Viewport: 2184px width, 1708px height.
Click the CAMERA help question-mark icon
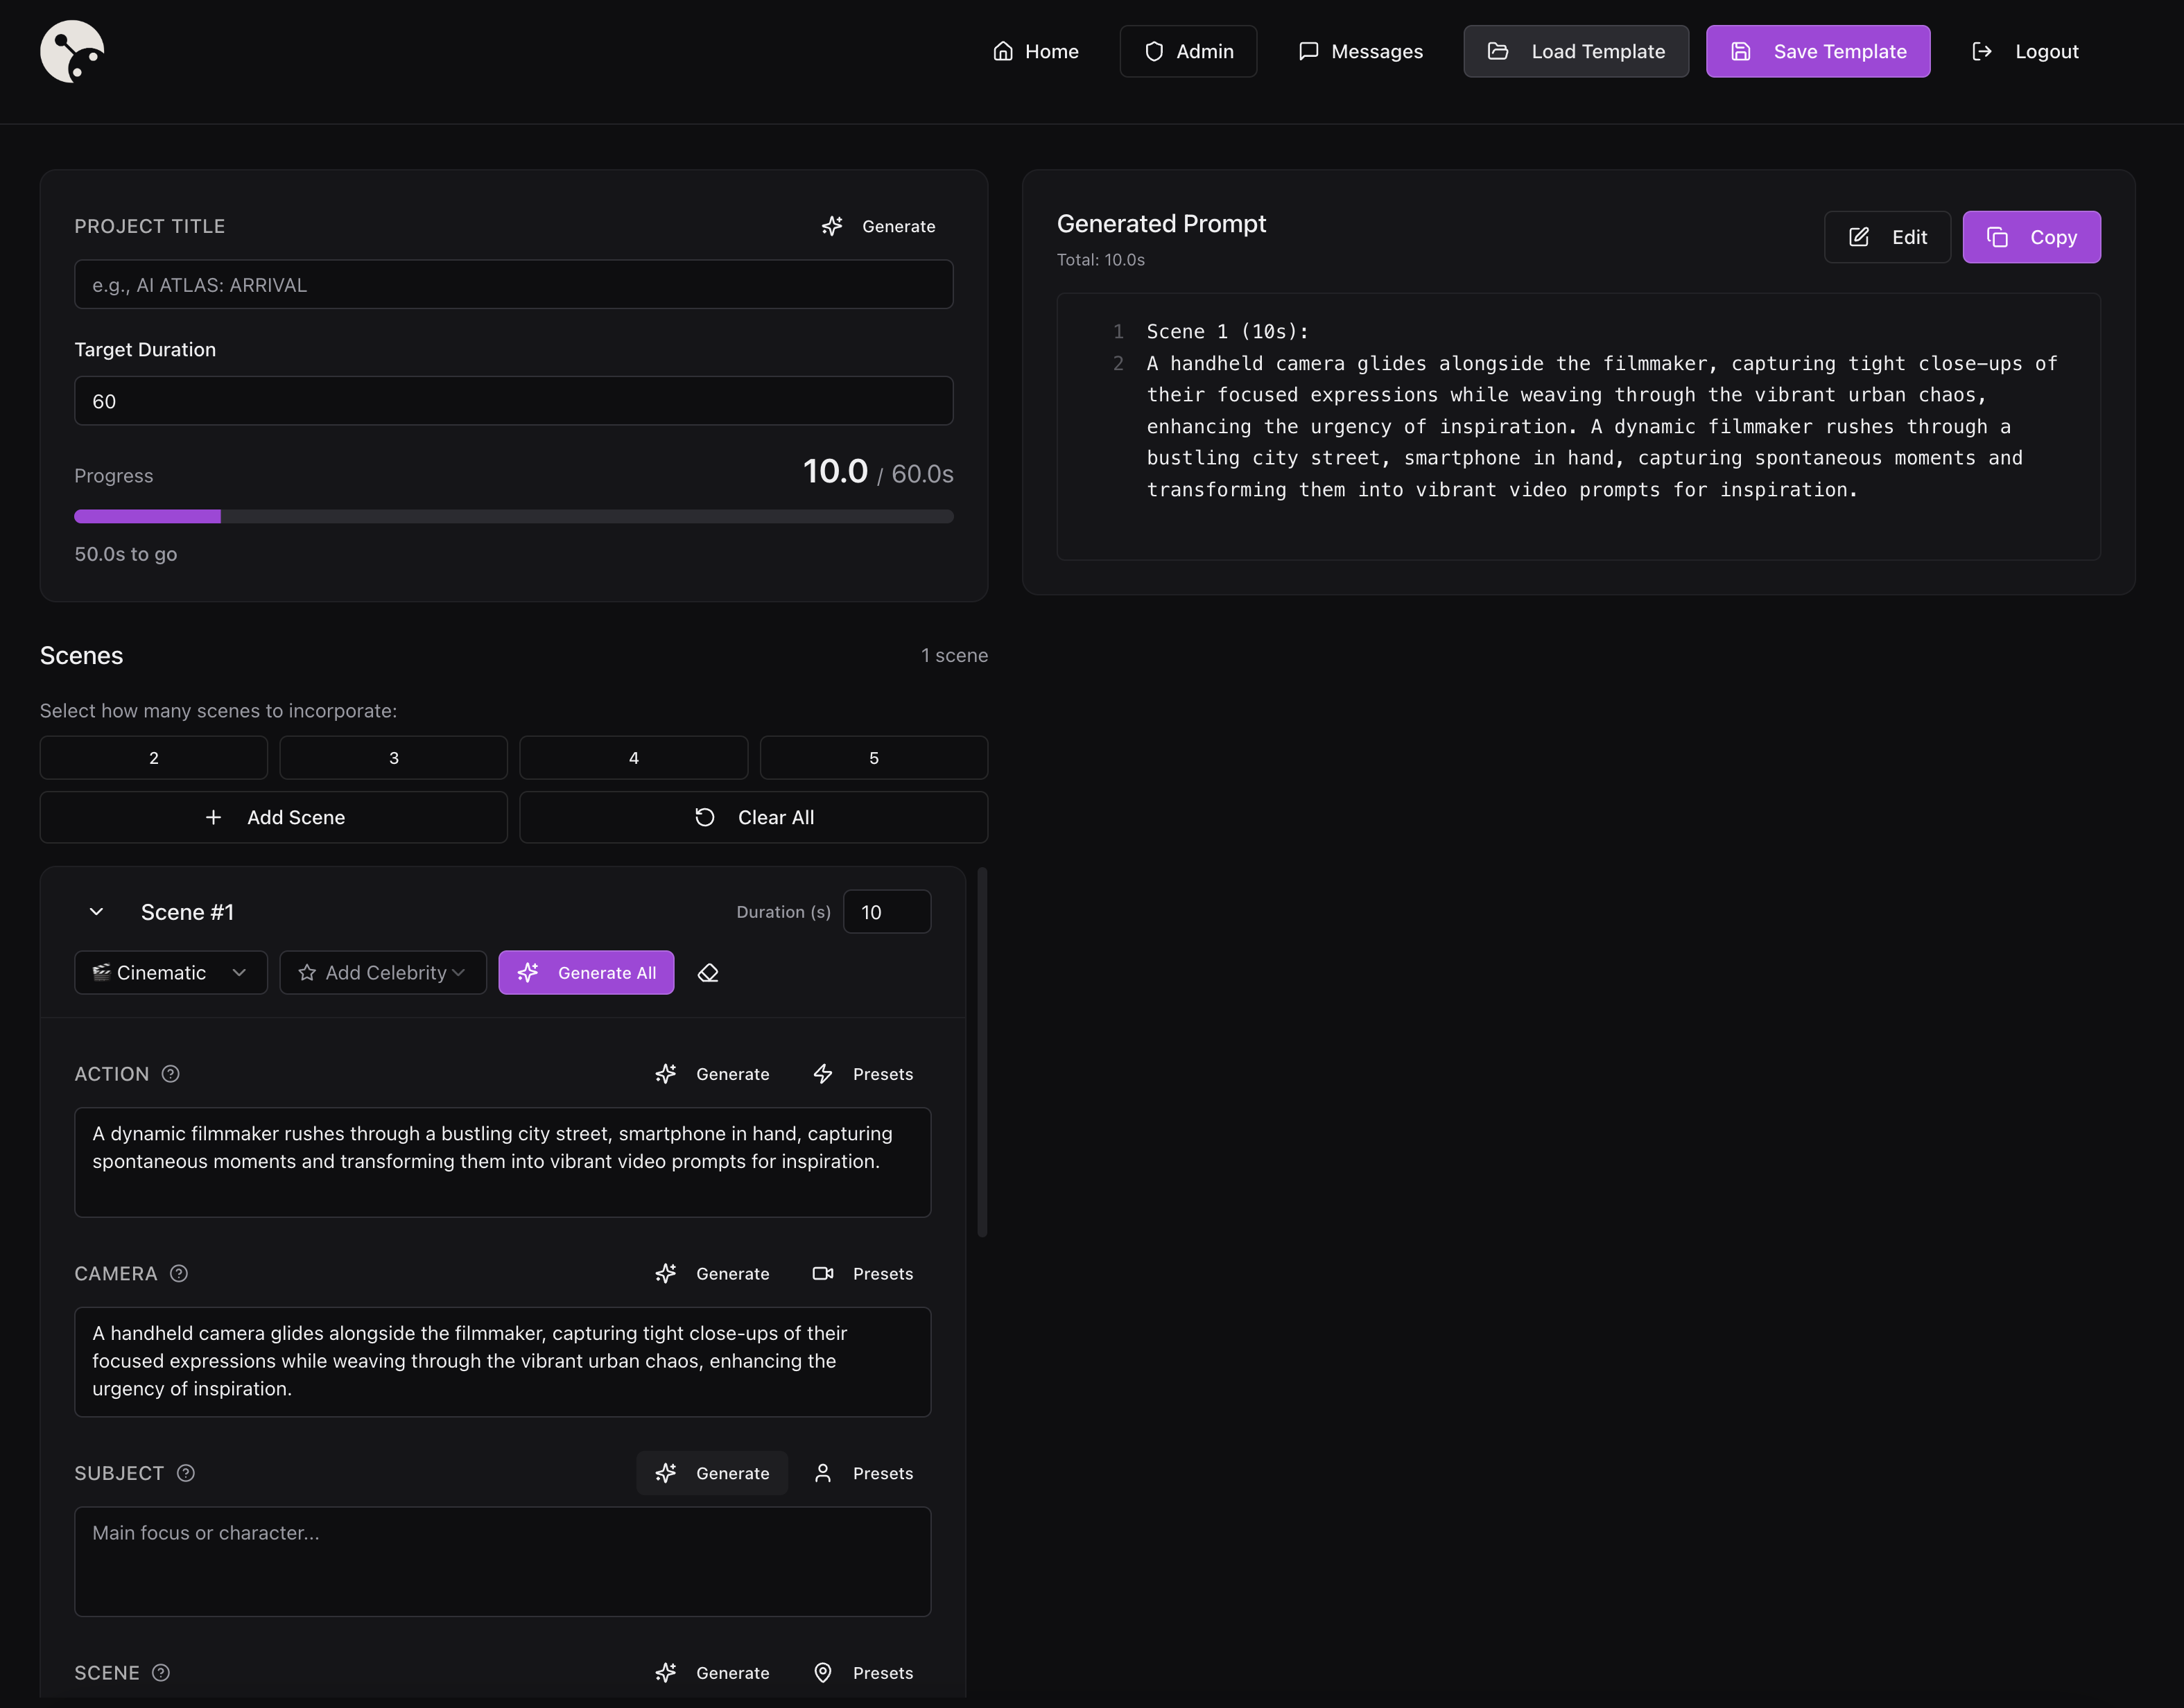[179, 1273]
